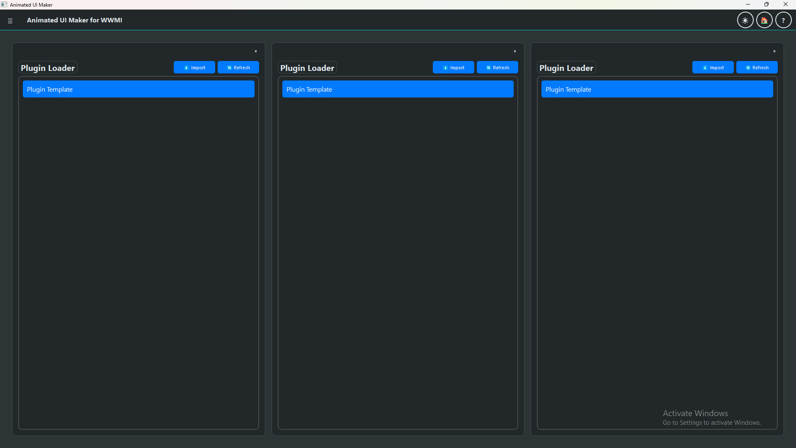Refresh the first Plugin Loader

[x=238, y=67]
